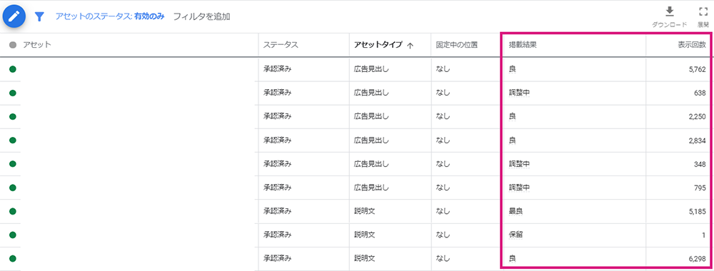This screenshot has width=714, height=271.
Task: Toggle green status dot of 保留 row
Action: point(13,235)
